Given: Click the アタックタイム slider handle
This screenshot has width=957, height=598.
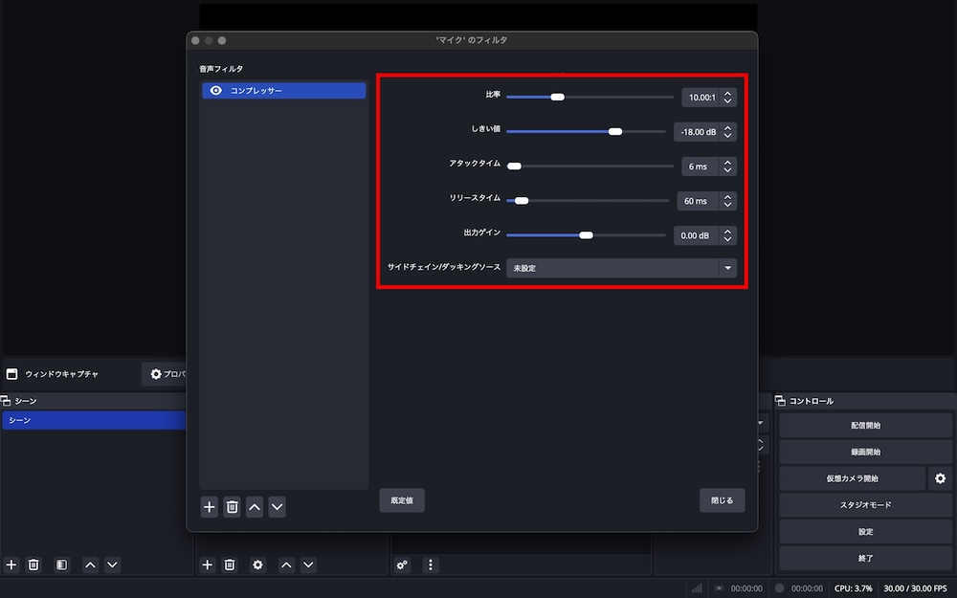Looking at the screenshot, I should pos(515,166).
